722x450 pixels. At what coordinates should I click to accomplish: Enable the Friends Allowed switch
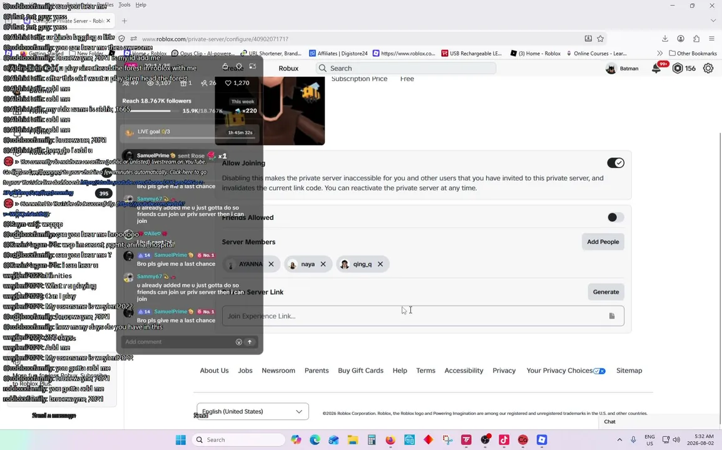(615, 217)
